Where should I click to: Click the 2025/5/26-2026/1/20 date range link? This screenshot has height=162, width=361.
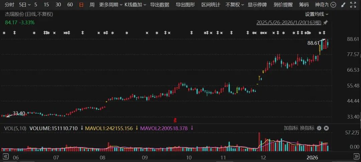(289, 23)
